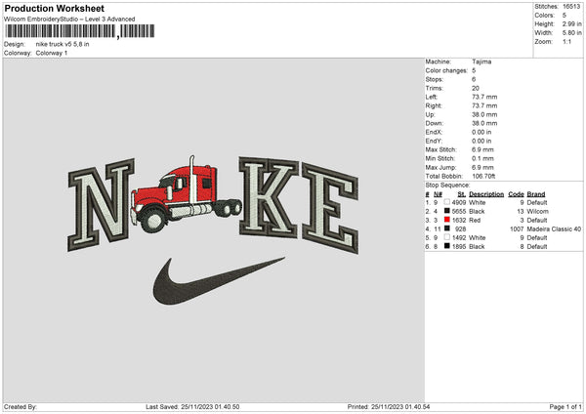Click the Wilcom EmbroideryStudio Level 3 Advanced text
Viewport: 586px width, 414px height.
click(x=69, y=20)
